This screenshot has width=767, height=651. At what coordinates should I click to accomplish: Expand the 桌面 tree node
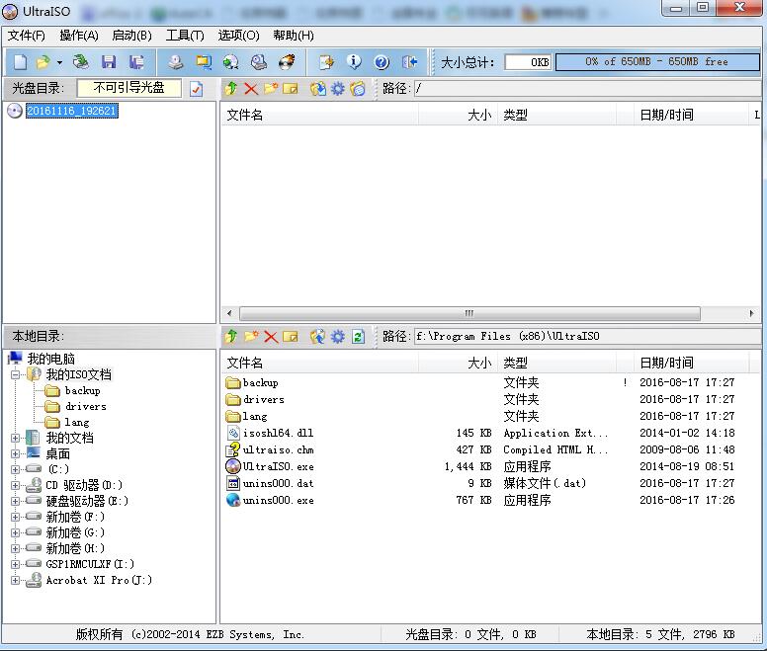coord(15,453)
